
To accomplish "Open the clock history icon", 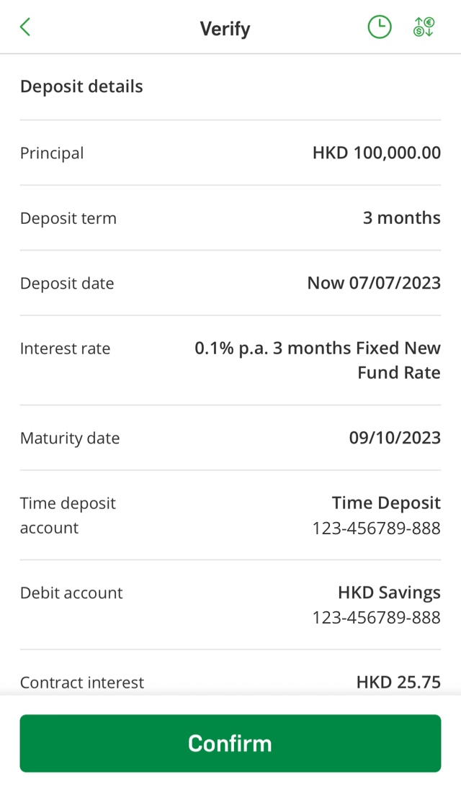I will tap(380, 27).
